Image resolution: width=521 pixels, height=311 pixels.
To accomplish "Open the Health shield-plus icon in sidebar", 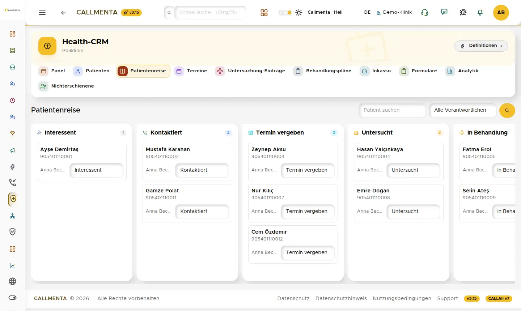I will (x=13, y=199).
